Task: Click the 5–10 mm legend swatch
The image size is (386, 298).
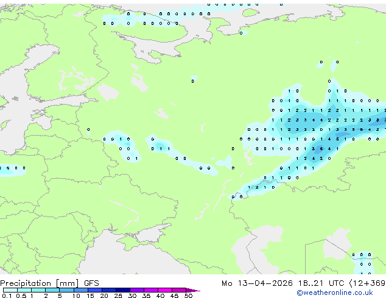Action: (66, 290)
